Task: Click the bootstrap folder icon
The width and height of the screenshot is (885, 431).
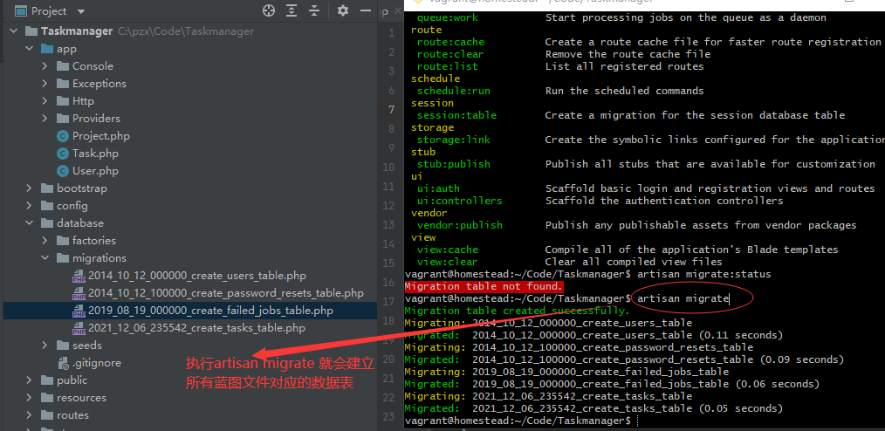Action: [47, 188]
